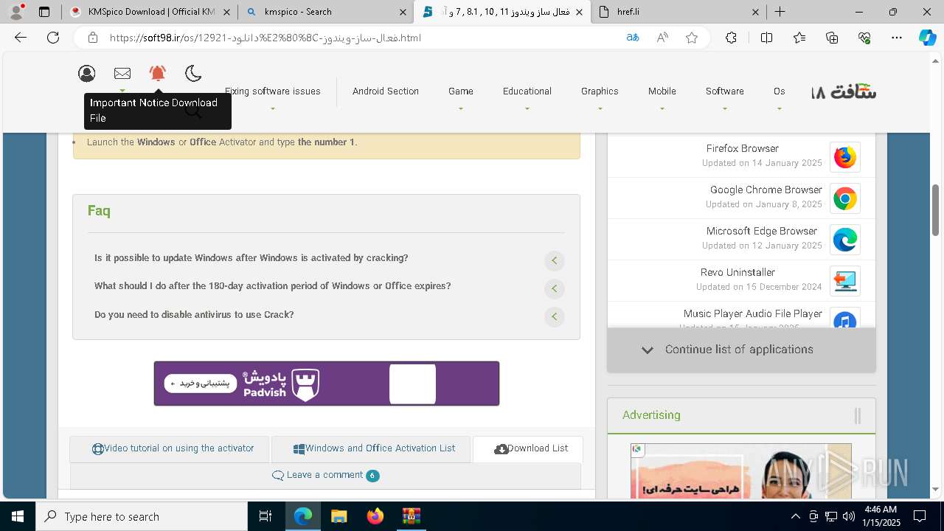
Task: Toggle dark mode with the moon icon
Action: (x=193, y=73)
